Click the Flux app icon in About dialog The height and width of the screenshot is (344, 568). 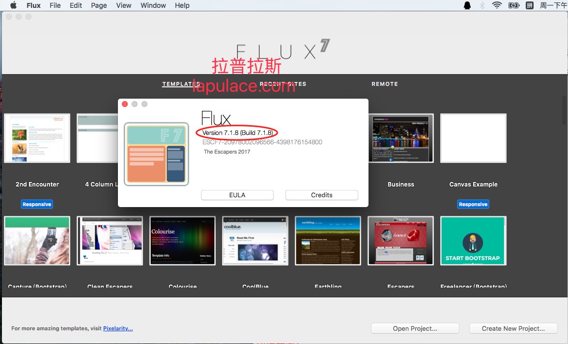(x=156, y=154)
